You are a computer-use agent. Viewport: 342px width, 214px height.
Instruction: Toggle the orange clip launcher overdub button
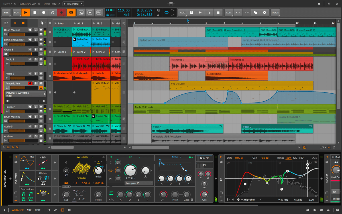click(71, 13)
